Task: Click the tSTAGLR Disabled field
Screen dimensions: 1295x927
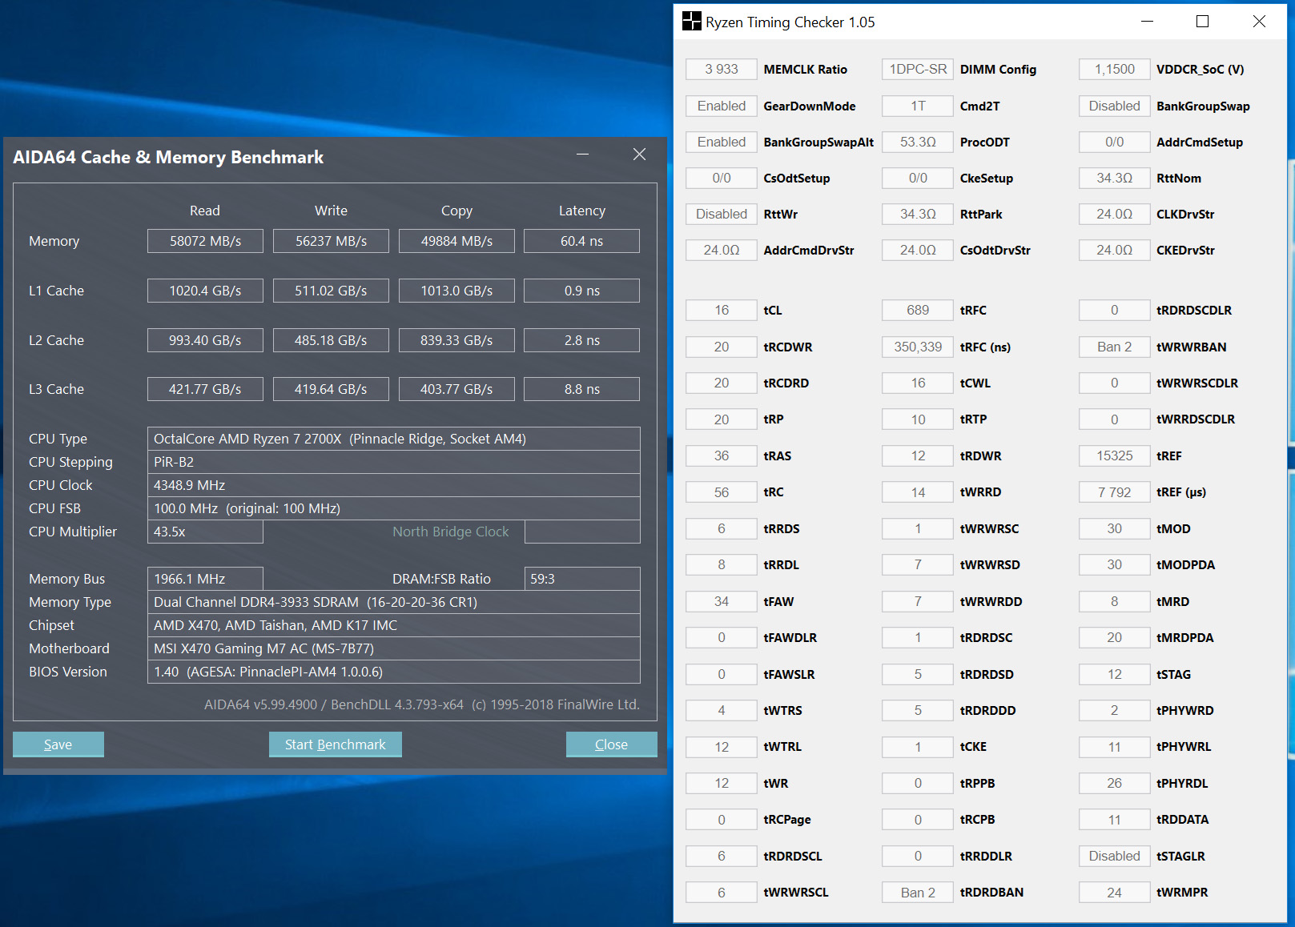Action: pos(1115,856)
